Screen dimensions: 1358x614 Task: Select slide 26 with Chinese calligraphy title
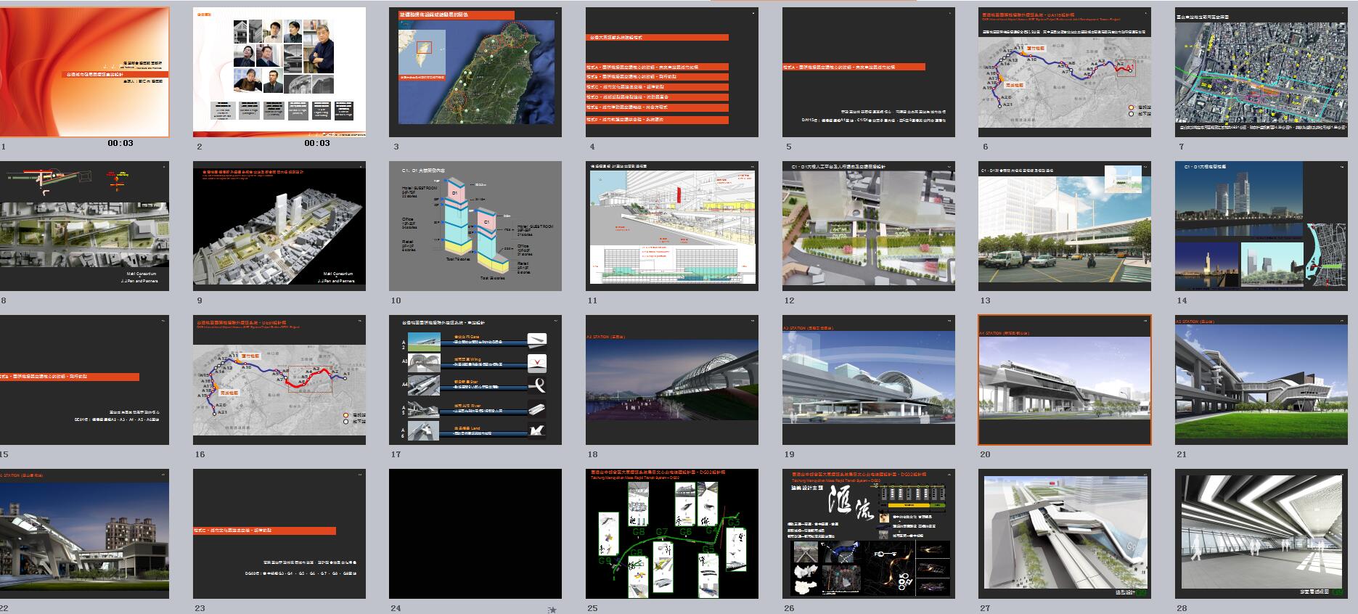coord(869,533)
